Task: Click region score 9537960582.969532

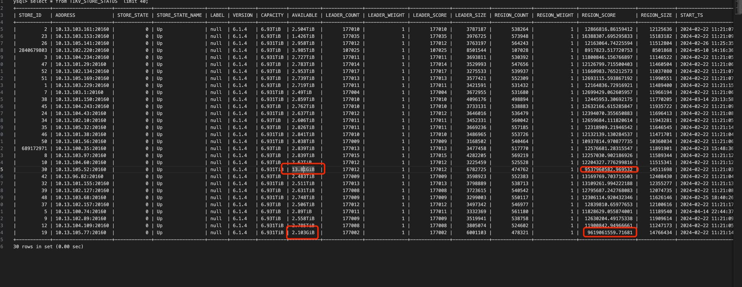Action: [x=609, y=170]
